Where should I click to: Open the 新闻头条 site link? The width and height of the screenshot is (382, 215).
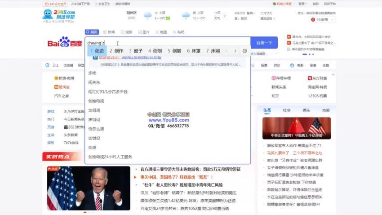tap(279, 87)
